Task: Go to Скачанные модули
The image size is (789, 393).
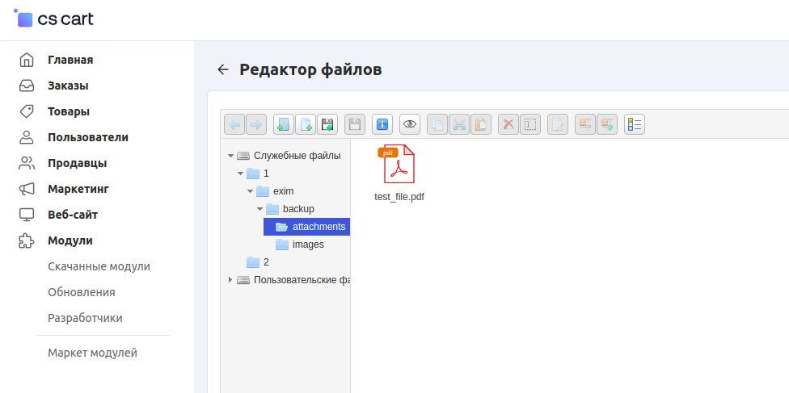Action: 99,266
